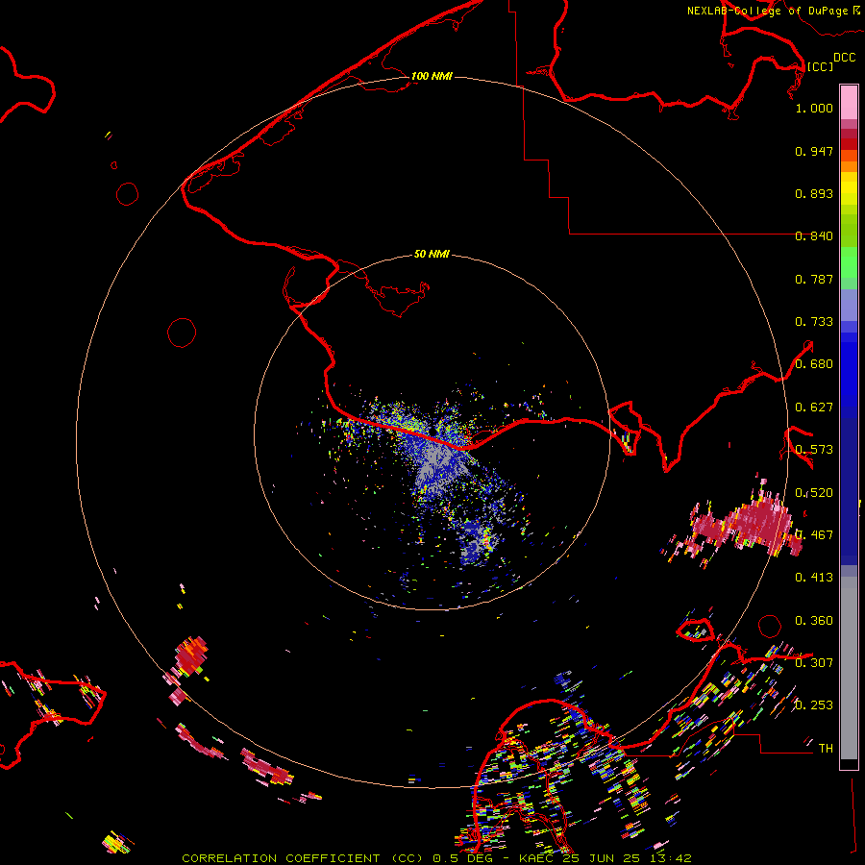The height and width of the screenshot is (865, 865).
Task: Click the [CC] product label near the scale
Action: tap(820, 66)
